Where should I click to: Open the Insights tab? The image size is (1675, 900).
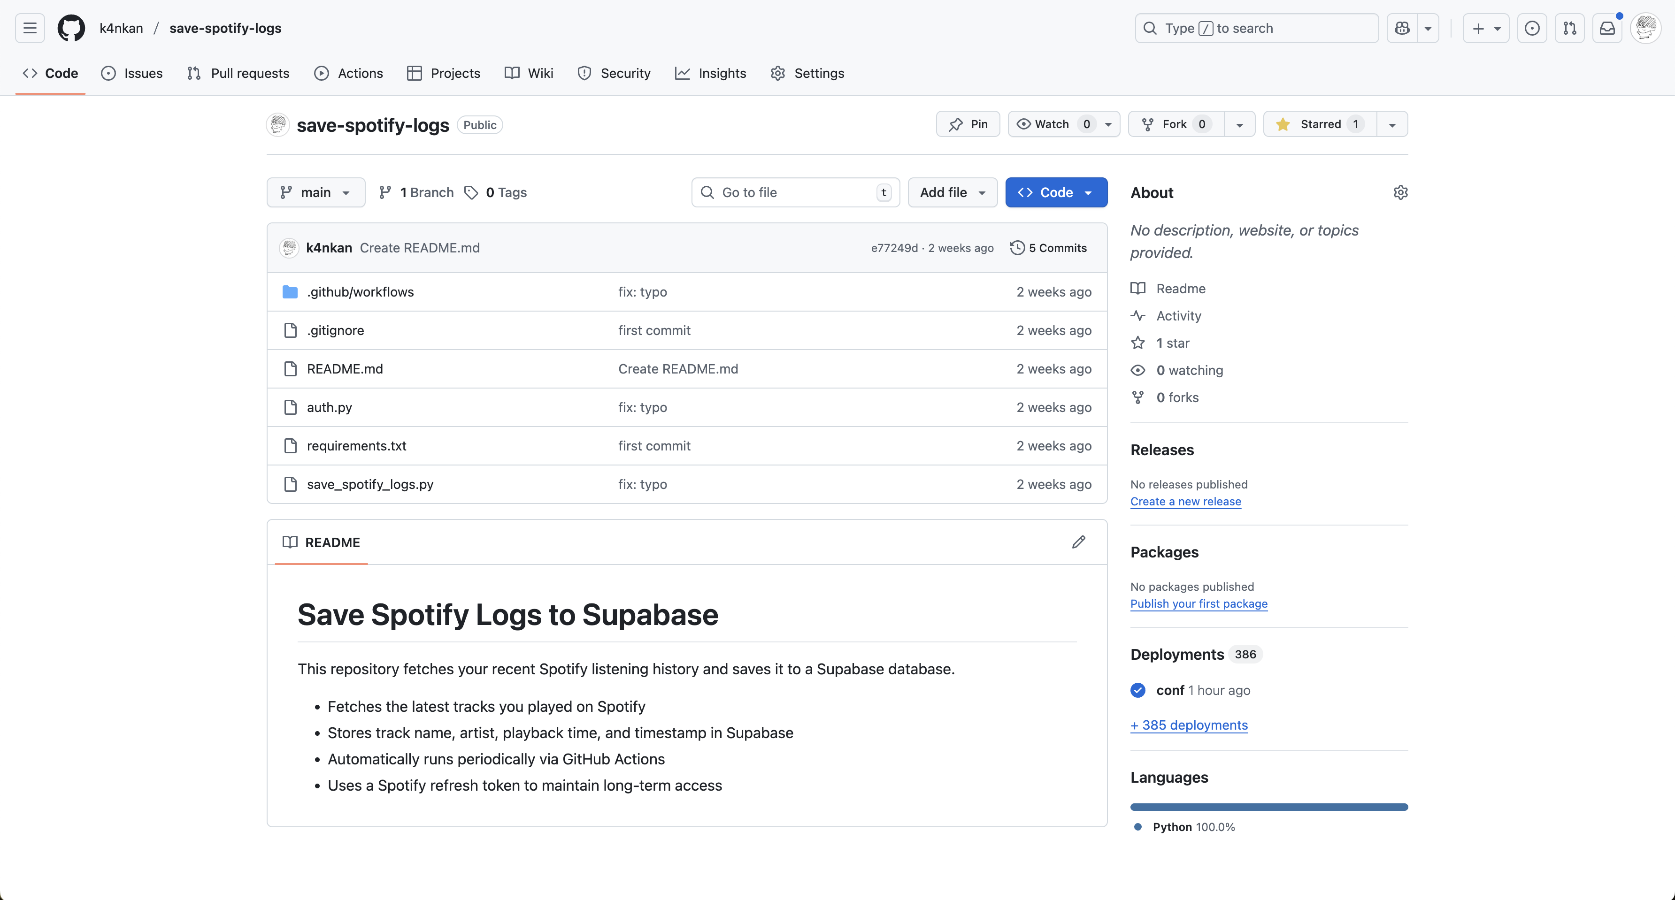711,73
